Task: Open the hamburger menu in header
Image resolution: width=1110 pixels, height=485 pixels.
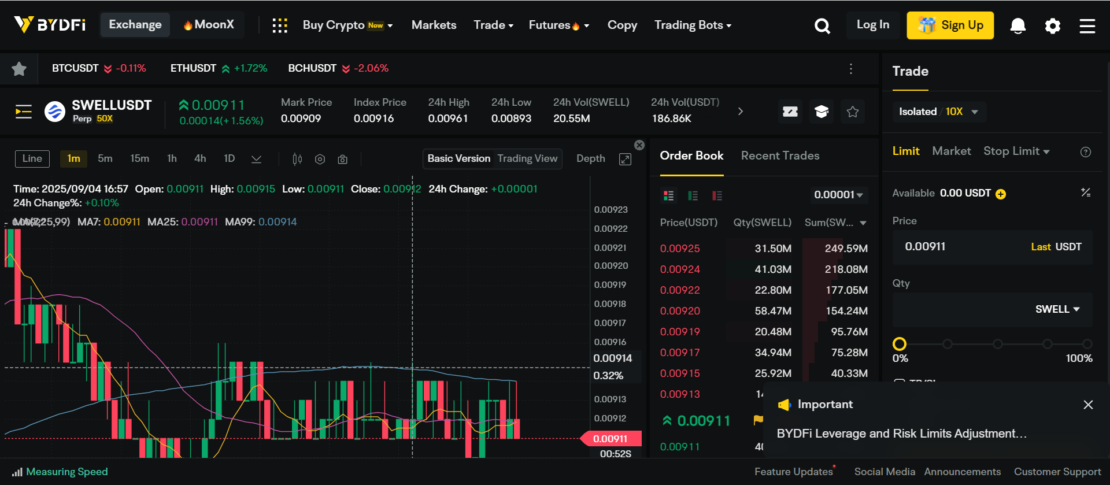Action: click(x=1087, y=26)
